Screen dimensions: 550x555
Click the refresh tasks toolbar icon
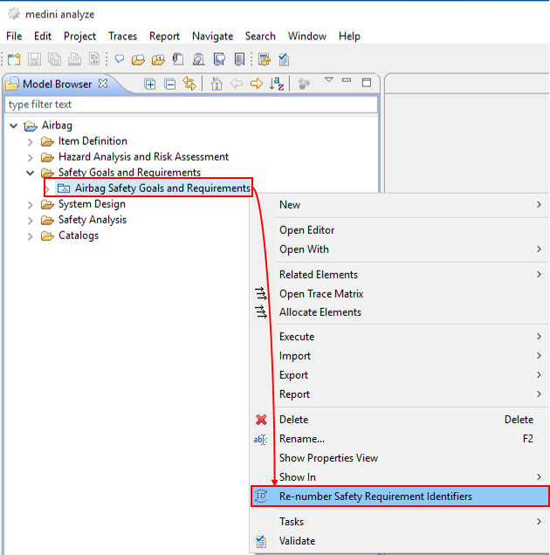click(x=265, y=59)
